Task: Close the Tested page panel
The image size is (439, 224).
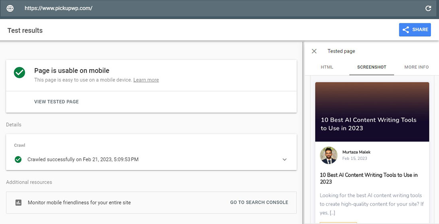Action: (x=314, y=51)
